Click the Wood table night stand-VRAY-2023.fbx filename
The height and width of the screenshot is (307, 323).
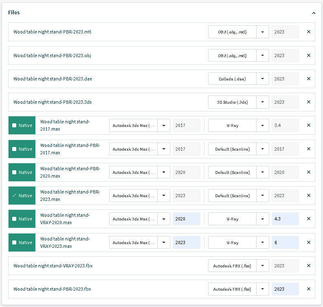[x=53, y=266]
